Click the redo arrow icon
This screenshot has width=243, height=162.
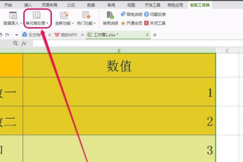coord(7,35)
